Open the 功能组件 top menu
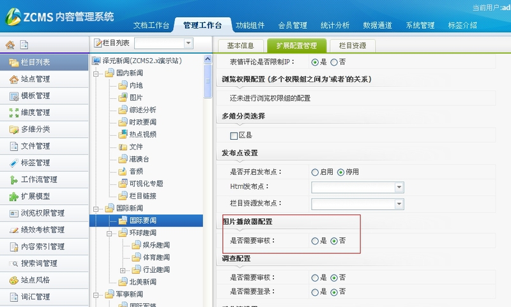 tap(250, 26)
